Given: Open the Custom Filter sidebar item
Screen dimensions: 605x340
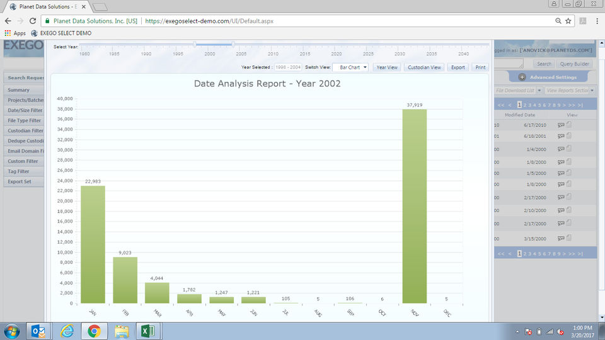Looking at the screenshot, I should [x=24, y=161].
